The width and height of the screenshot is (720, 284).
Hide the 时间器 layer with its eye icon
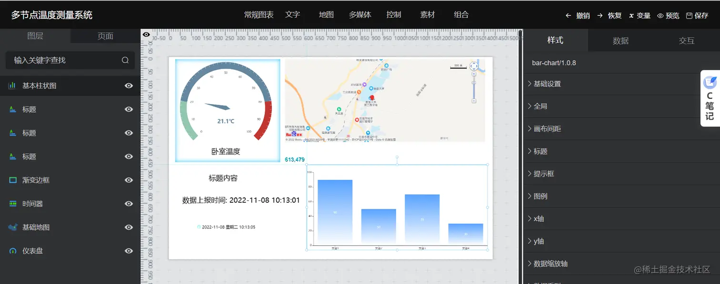tap(129, 204)
